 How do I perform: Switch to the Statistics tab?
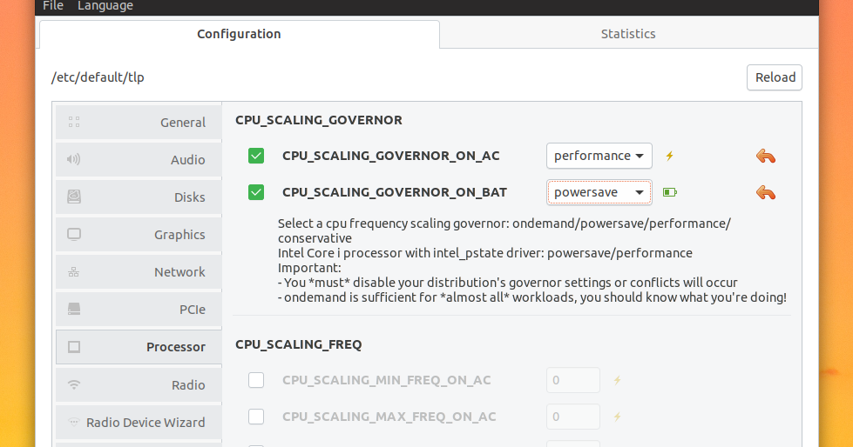click(628, 34)
